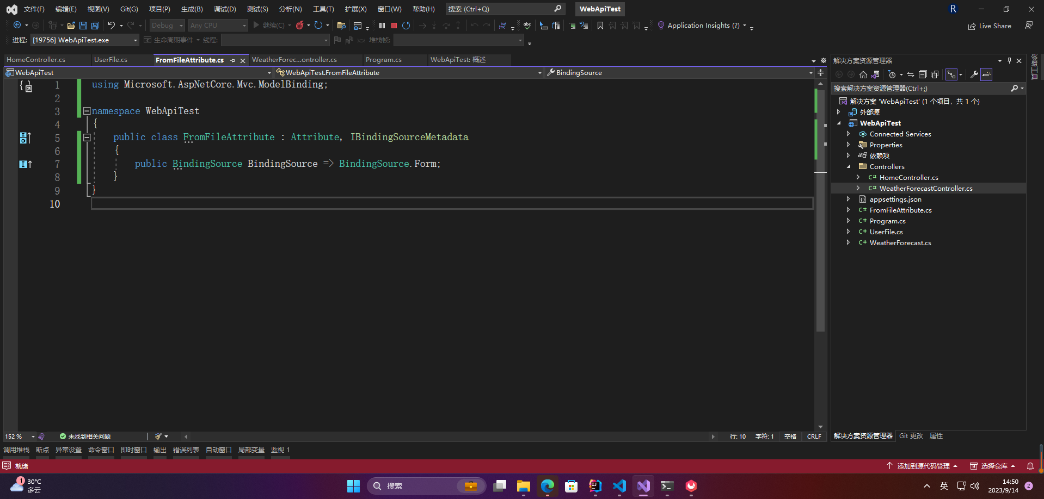The image size is (1044, 499).
Task: Select appsettings.json in Solution Explorer
Action: pyautogui.click(x=895, y=199)
